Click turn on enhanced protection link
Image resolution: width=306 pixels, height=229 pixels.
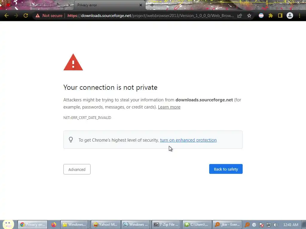pyautogui.click(x=188, y=140)
